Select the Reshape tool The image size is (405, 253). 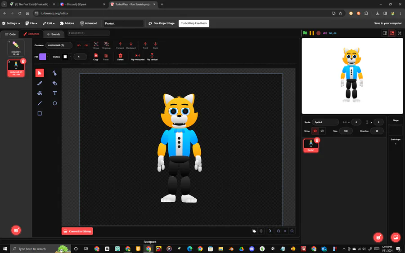54,73
